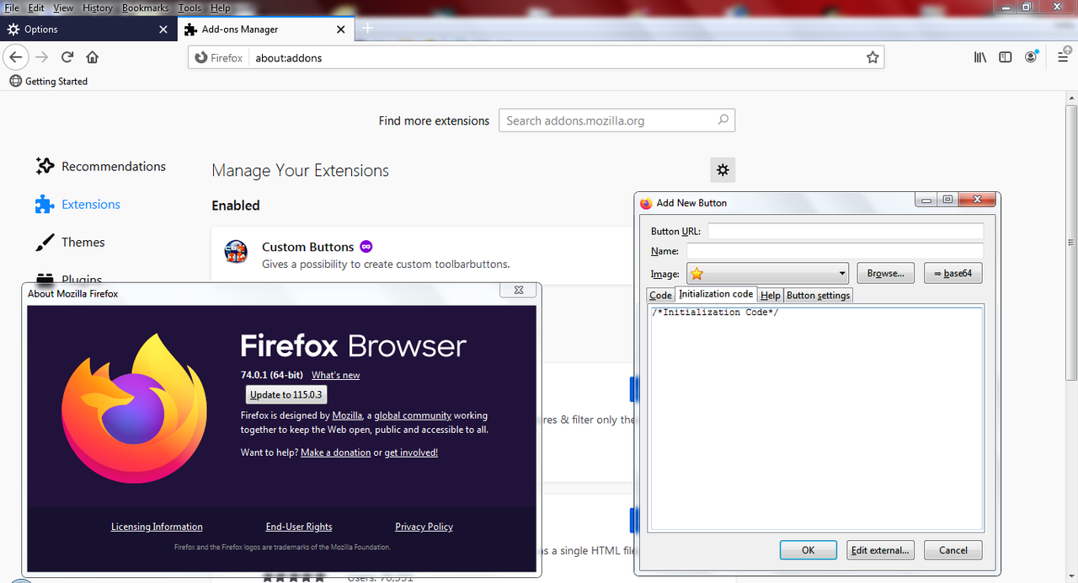The width and height of the screenshot is (1078, 583).
Task: Open the extensions gear tools menu
Action: click(x=723, y=170)
